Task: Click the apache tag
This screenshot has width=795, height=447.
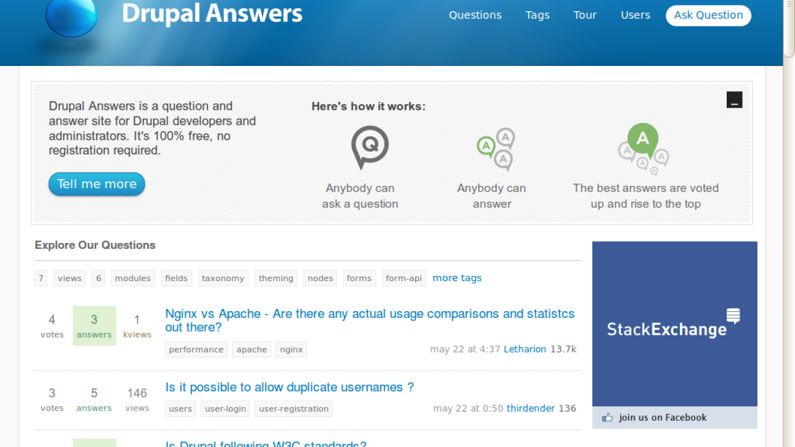Action: [251, 349]
